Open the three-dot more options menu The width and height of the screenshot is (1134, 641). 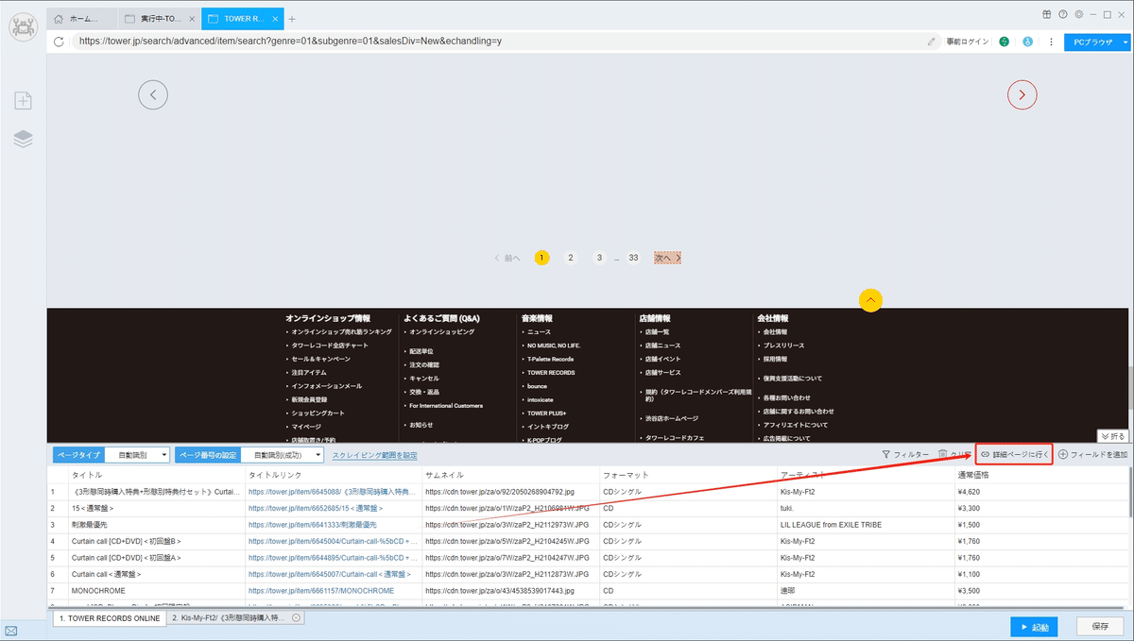point(1051,42)
